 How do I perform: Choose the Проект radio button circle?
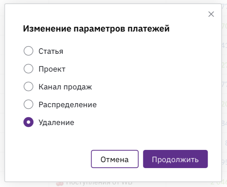(28, 69)
